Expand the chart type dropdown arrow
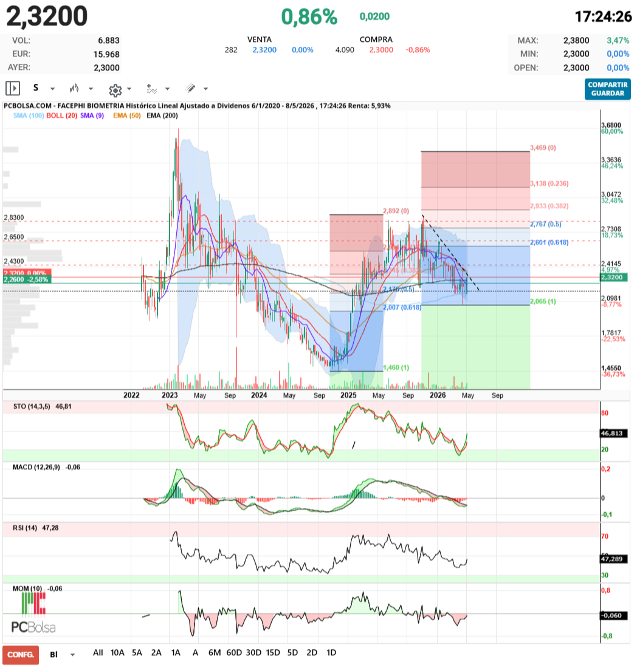Viewport: 637px width, 668px height. pos(91,89)
